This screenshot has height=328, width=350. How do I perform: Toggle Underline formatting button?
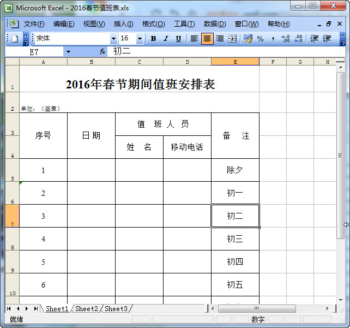(178, 39)
